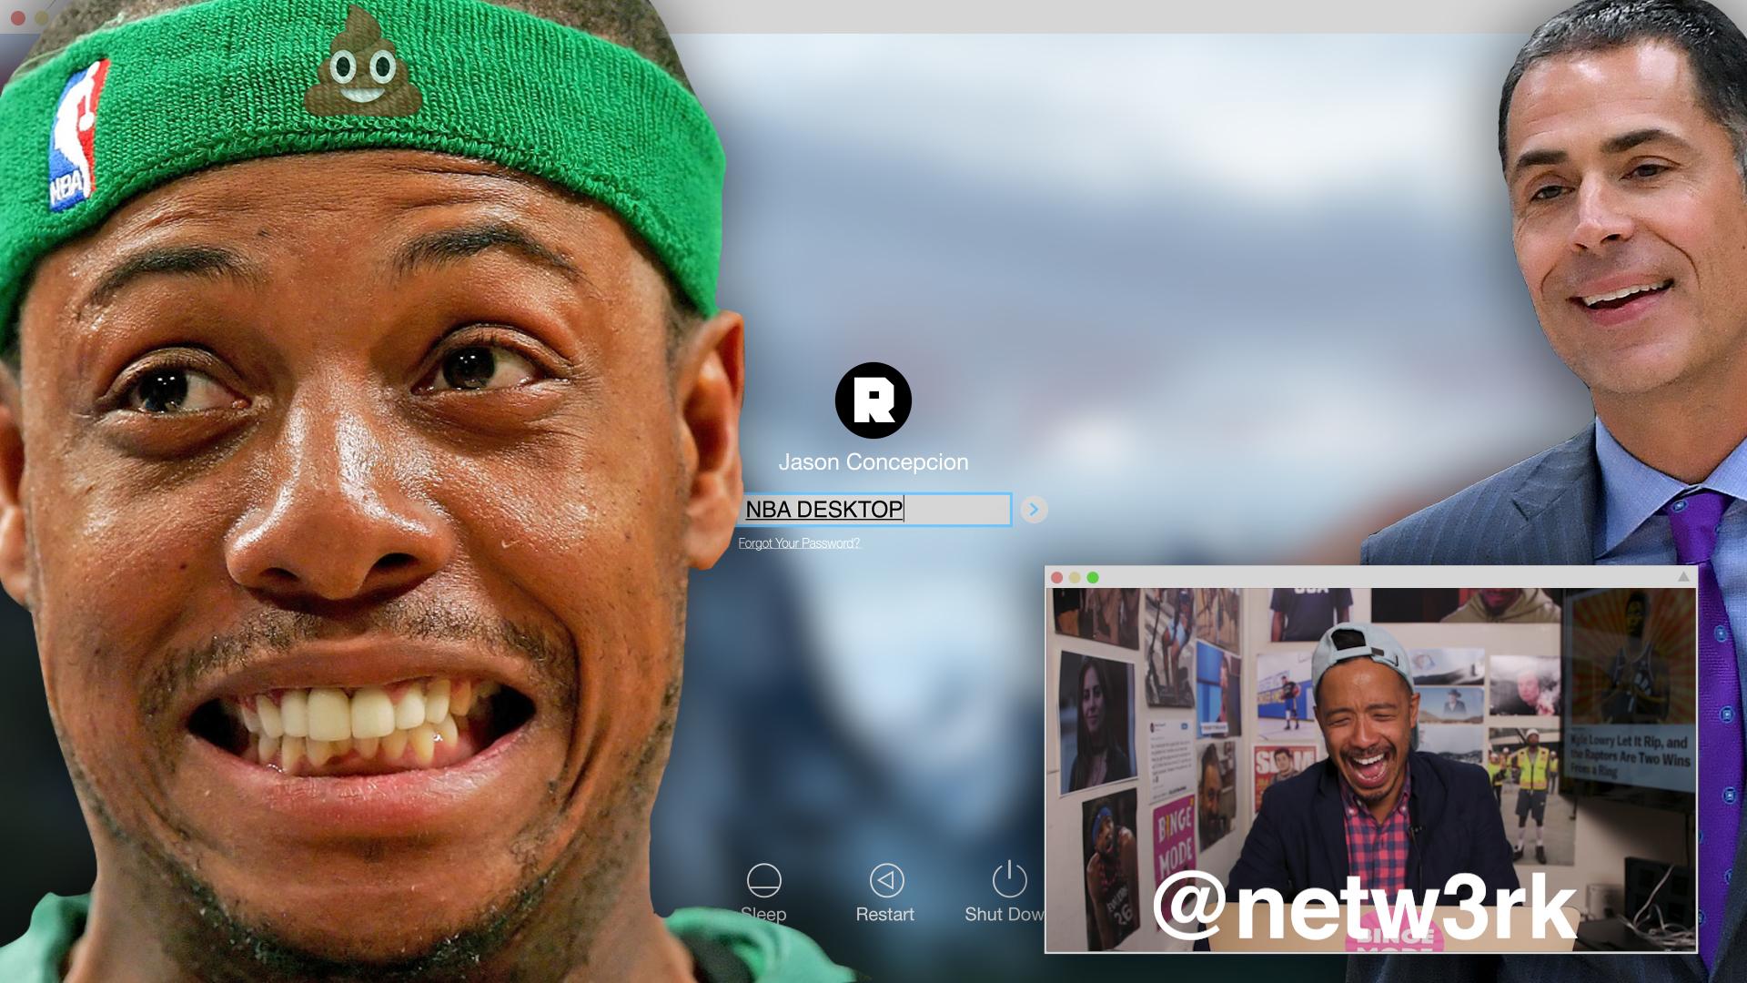Minimize the main window with yellow button
The width and height of the screenshot is (1747, 983).
coord(41,17)
